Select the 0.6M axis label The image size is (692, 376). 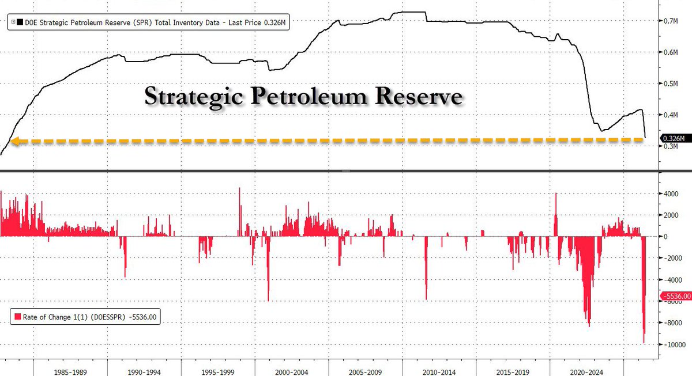pyautogui.click(x=670, y=52)
